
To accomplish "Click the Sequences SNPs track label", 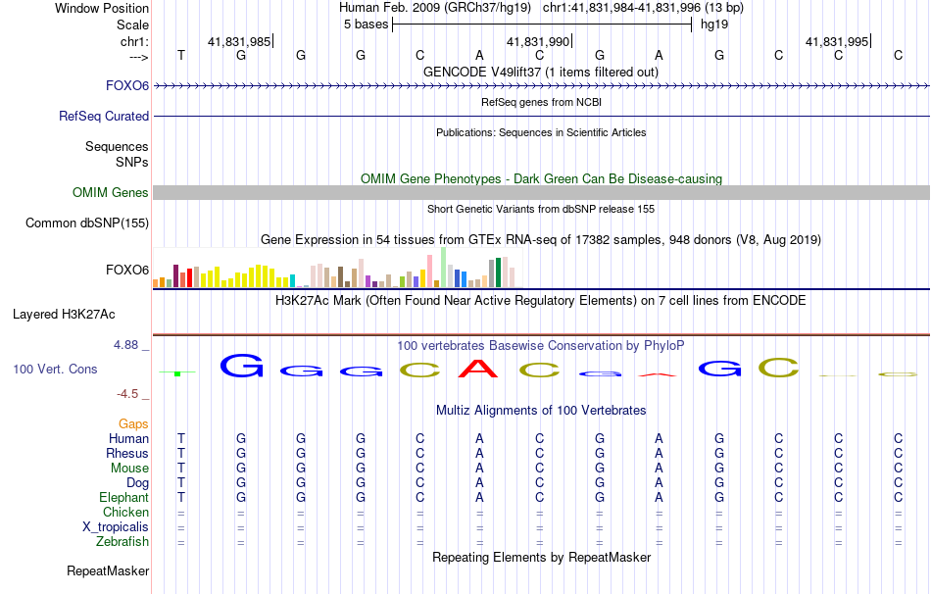I will pyautogui.click(x=117, y=154).
